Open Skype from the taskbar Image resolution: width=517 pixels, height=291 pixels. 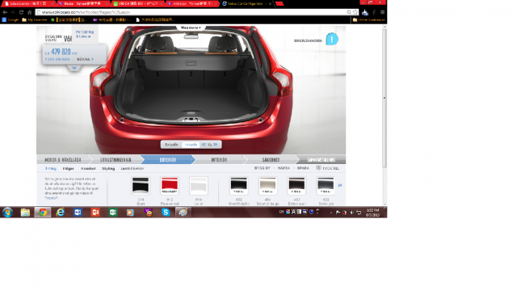pos(166,212)
